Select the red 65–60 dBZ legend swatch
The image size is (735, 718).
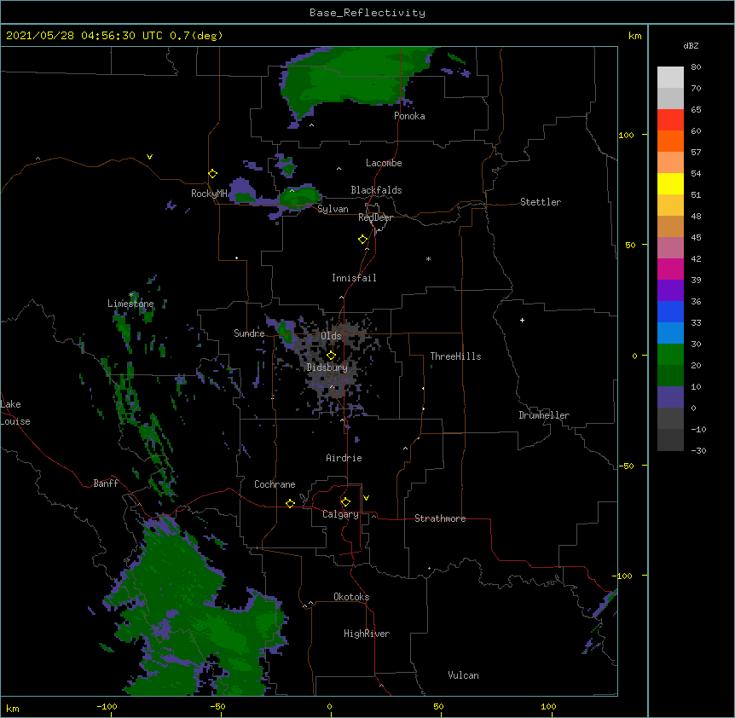point(670,119)
